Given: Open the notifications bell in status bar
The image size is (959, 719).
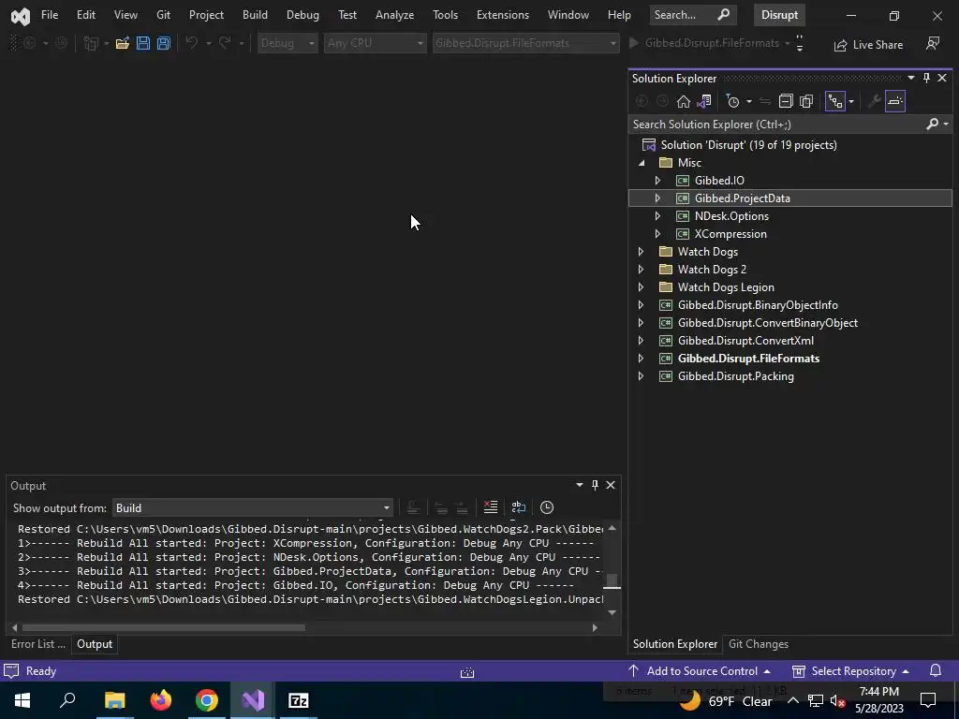Looking at the screenshot, I should click(x=936, y=670).
